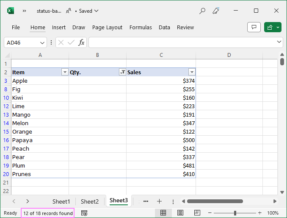Switch to Normal view
The height and width of the screenshot is (218, 287).
click(x=163, y=213)
